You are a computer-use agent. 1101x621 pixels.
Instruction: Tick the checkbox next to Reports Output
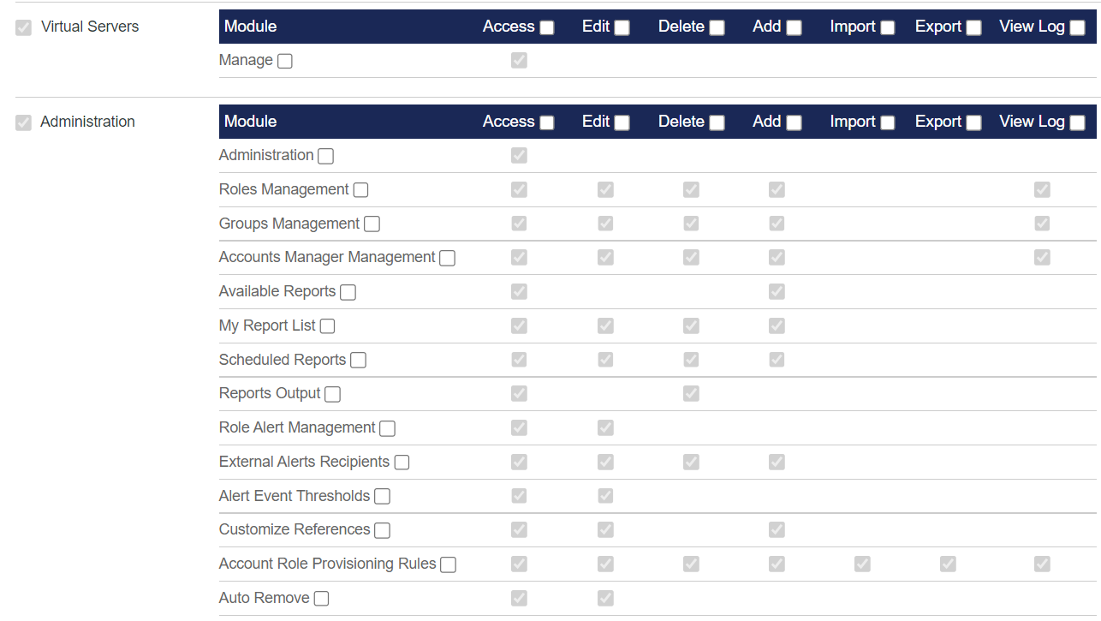pos(332,394)
